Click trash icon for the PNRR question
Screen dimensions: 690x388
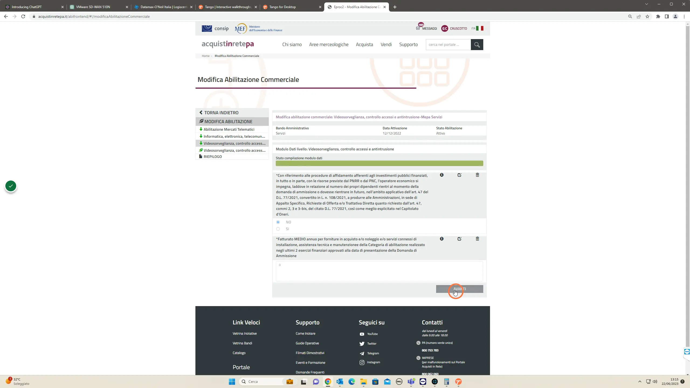click(x=477, y=175)
